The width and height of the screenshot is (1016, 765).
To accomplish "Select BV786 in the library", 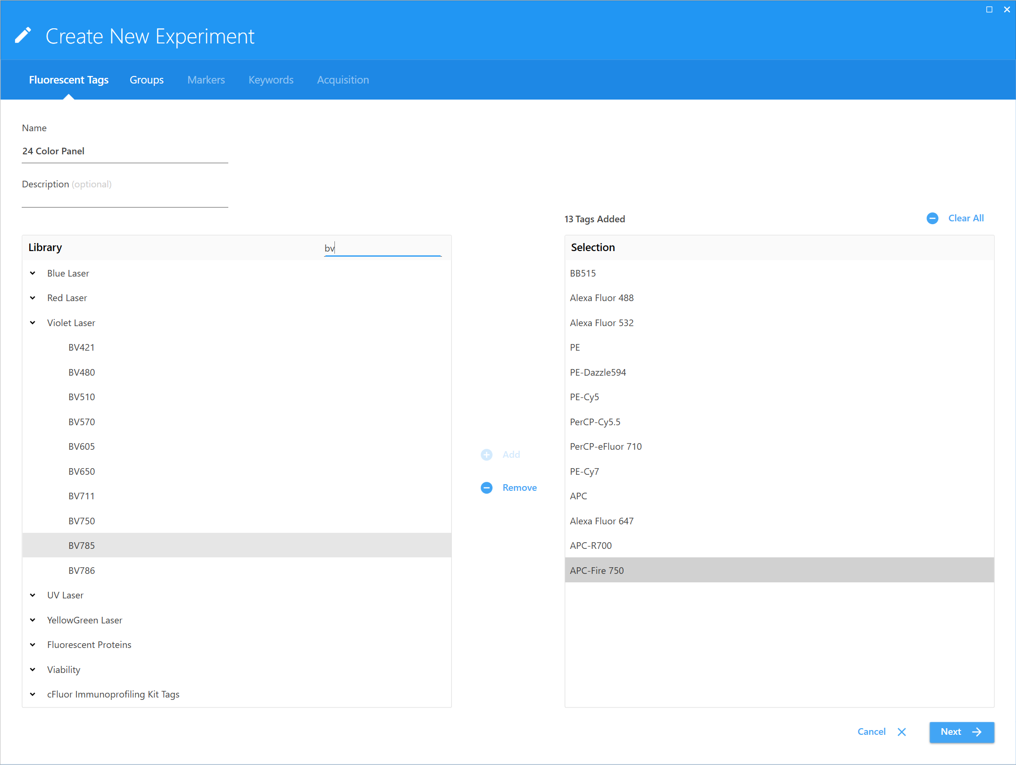I will pyautogui.click(x=237, y=571).
